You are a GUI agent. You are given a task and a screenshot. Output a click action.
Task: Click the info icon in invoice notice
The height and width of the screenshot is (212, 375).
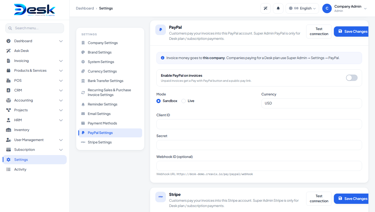click(163, 58)
